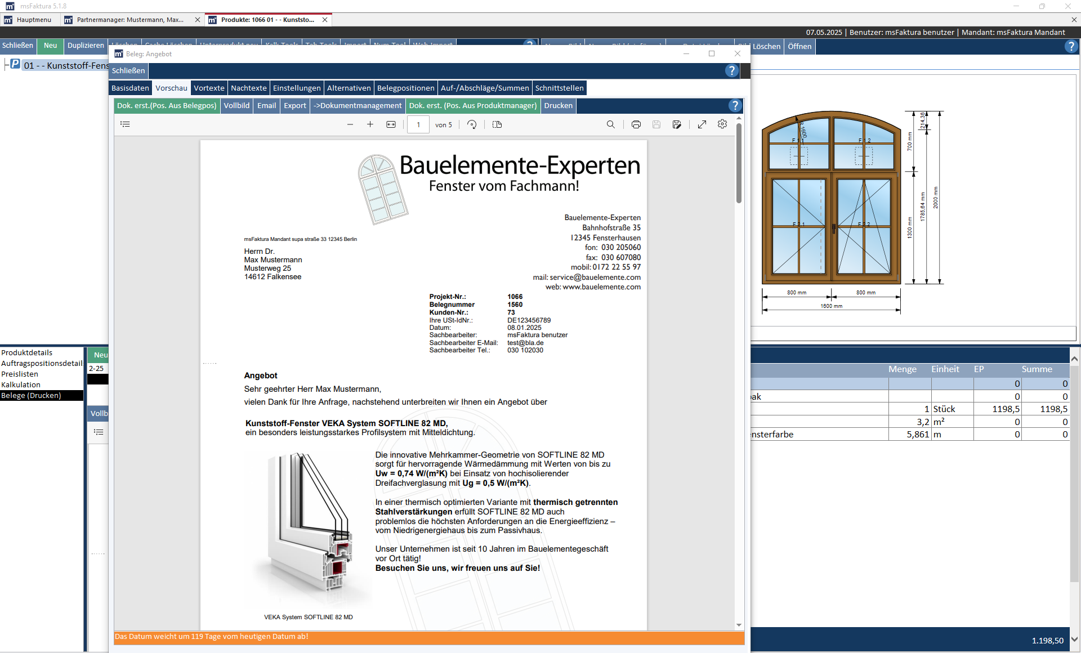Click the Drucken button

559,105
